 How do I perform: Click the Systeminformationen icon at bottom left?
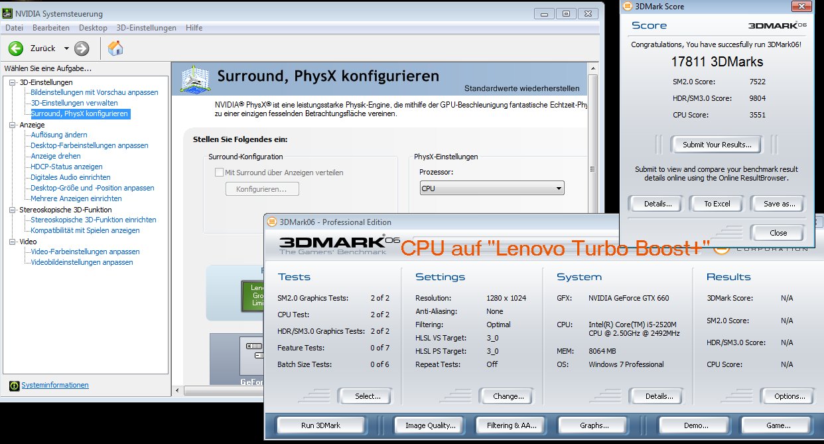[x=15, y=385]
